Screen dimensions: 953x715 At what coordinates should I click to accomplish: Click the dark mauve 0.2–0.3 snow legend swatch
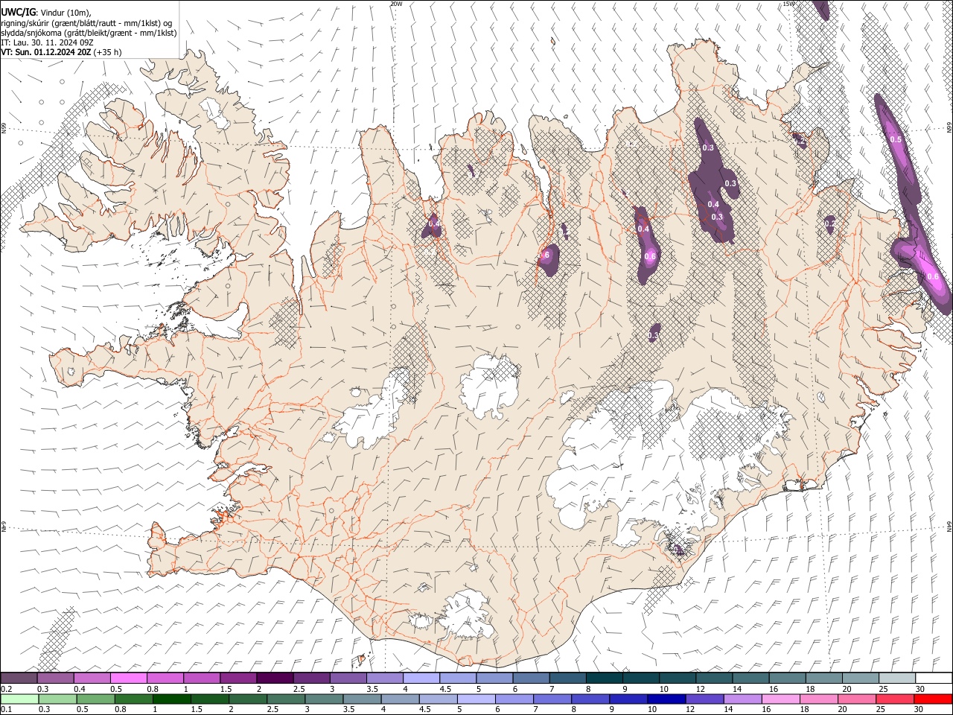(x=19, y=678)
